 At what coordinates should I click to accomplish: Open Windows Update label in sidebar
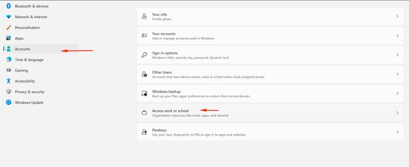click(29, 103)
